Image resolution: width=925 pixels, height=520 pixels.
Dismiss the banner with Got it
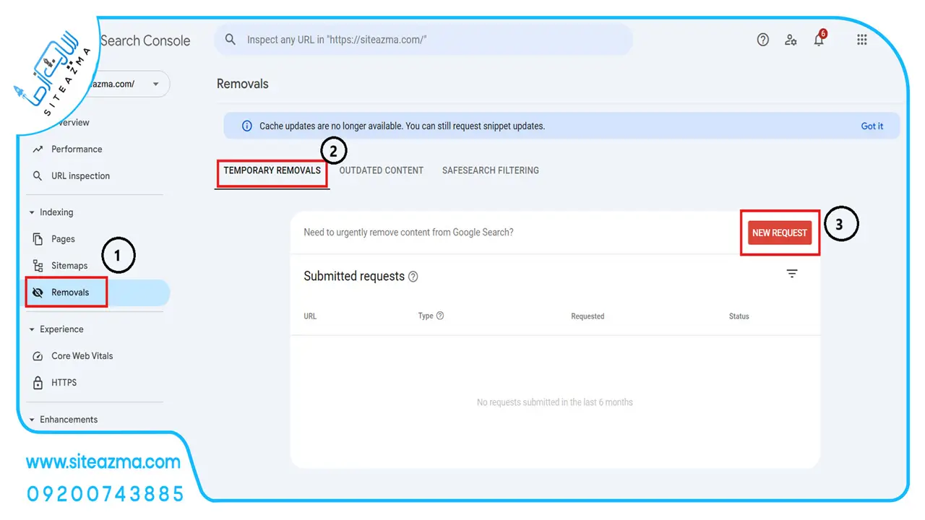point(872,126)
